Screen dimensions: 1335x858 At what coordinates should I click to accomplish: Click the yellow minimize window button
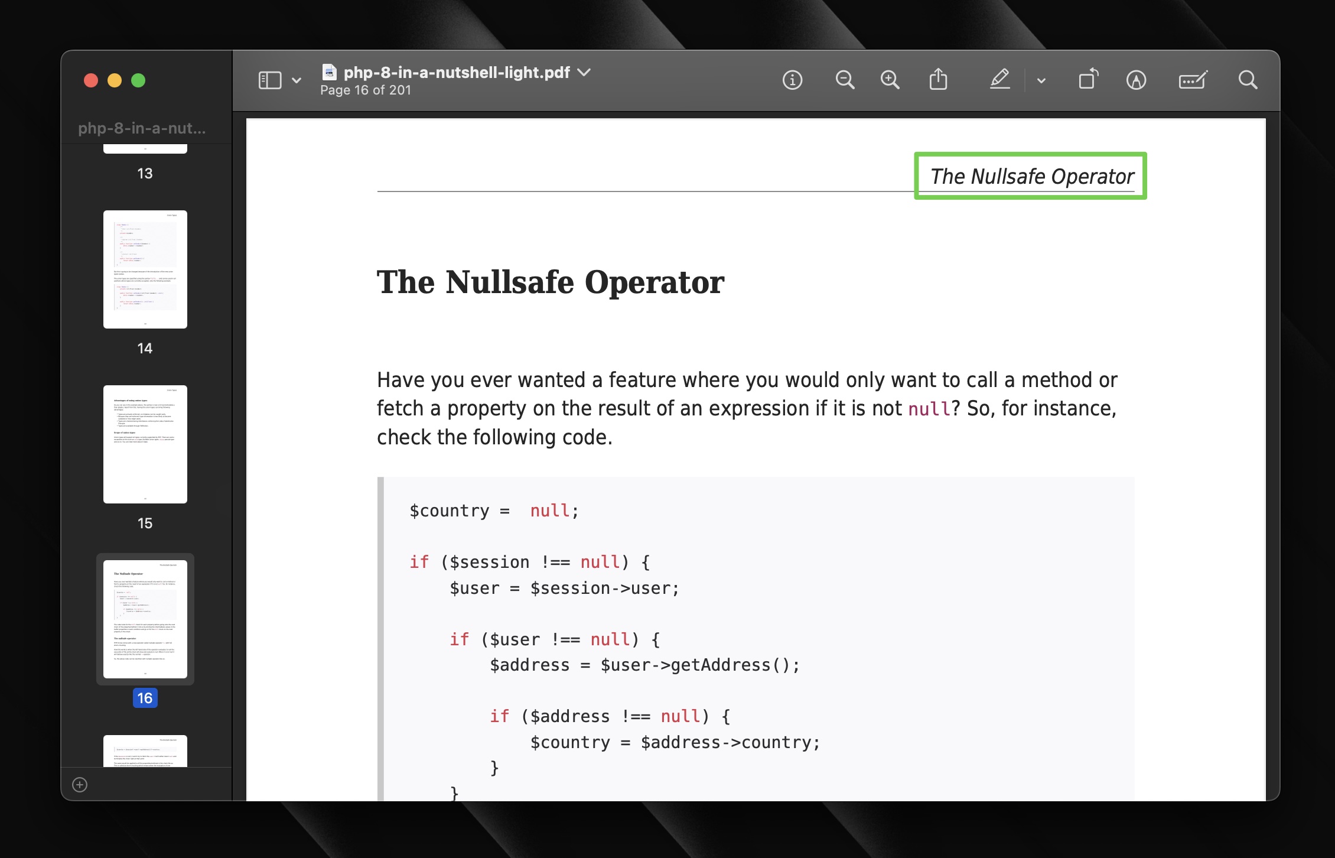115,80
